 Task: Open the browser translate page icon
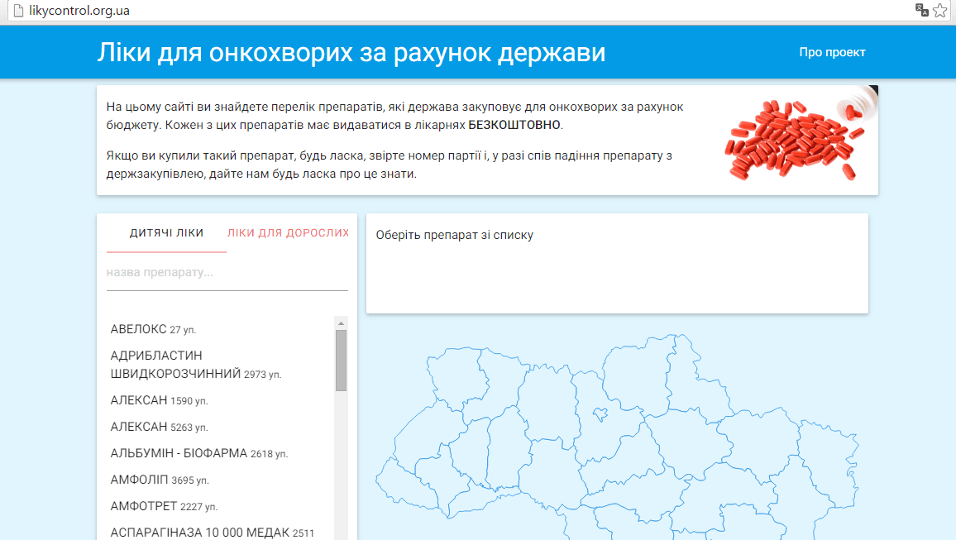921,10
